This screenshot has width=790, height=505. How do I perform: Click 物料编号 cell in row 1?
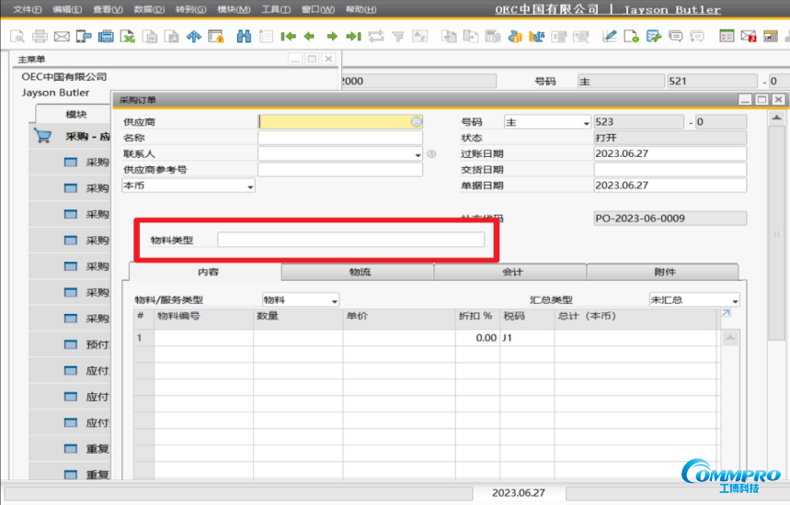[203, 338]
